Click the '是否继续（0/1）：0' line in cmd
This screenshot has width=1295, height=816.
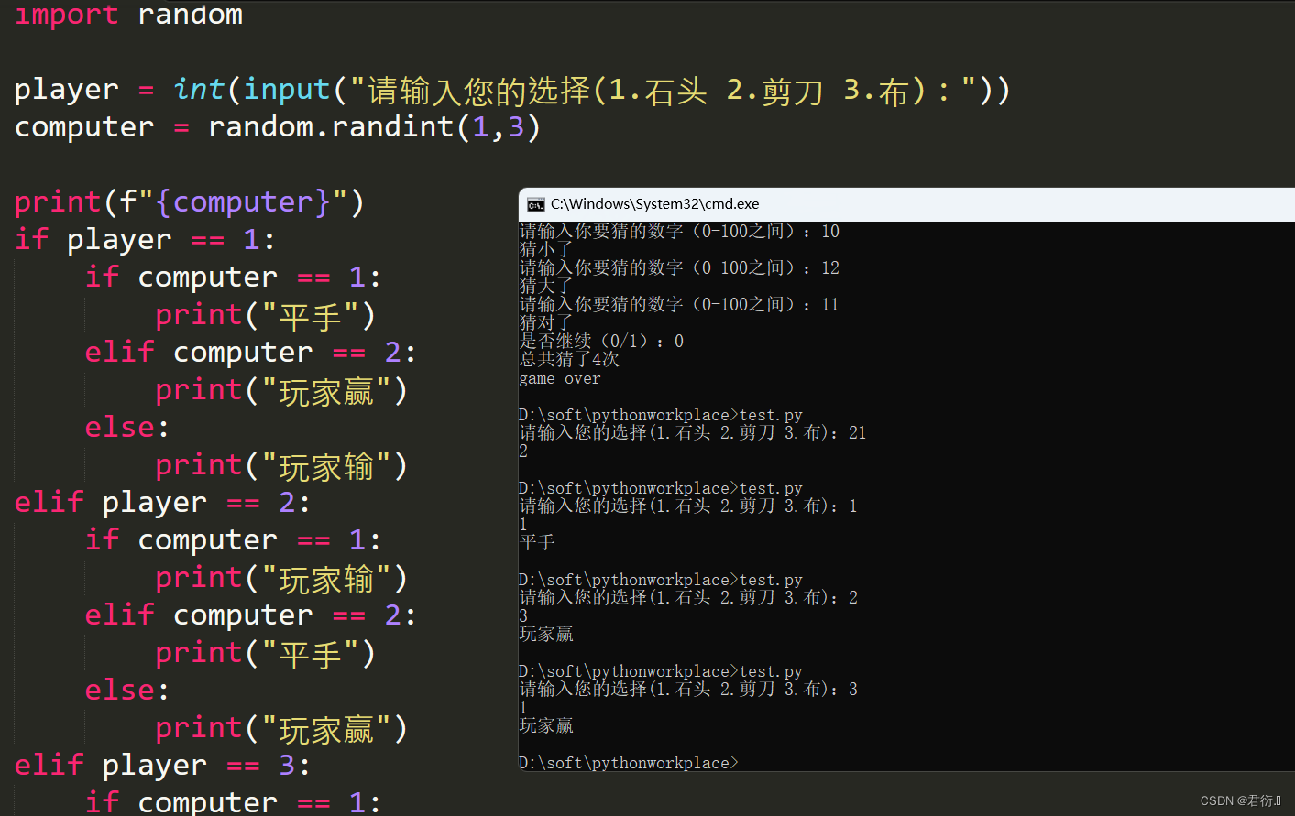601,341
